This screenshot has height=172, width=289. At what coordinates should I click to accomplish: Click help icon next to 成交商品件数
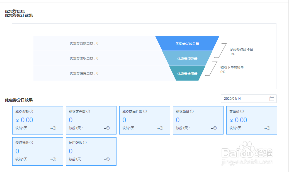pyautogui.click(x=145, y=111)
